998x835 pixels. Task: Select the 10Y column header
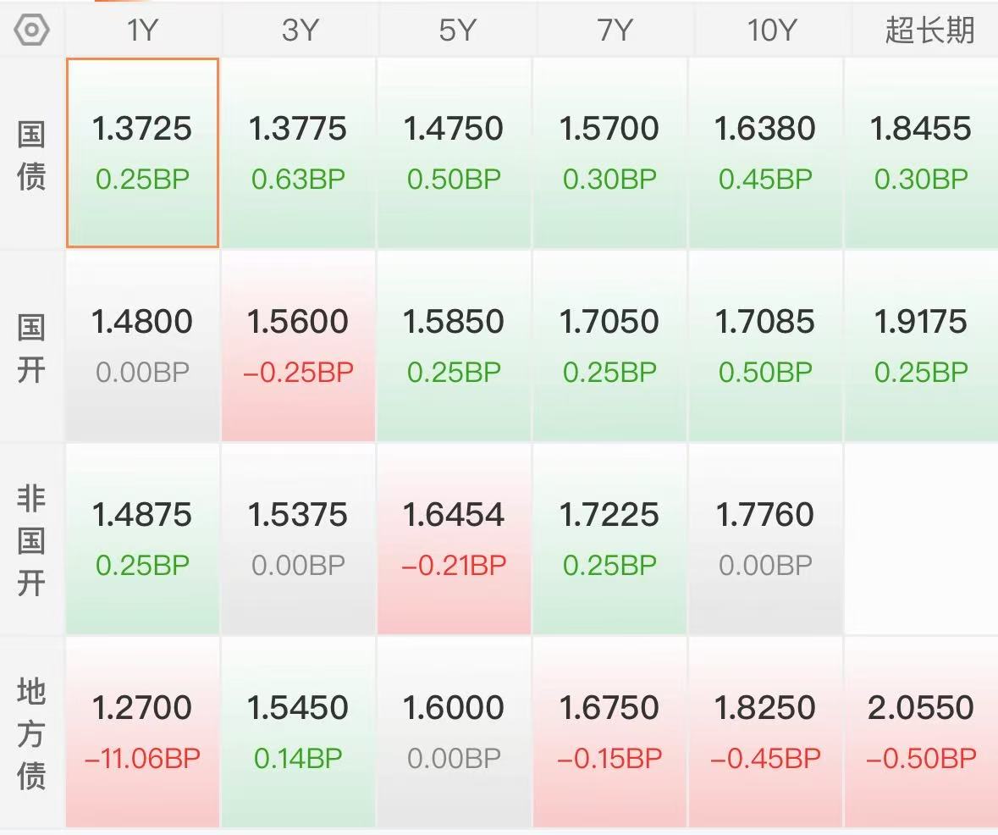click(771, 30)
